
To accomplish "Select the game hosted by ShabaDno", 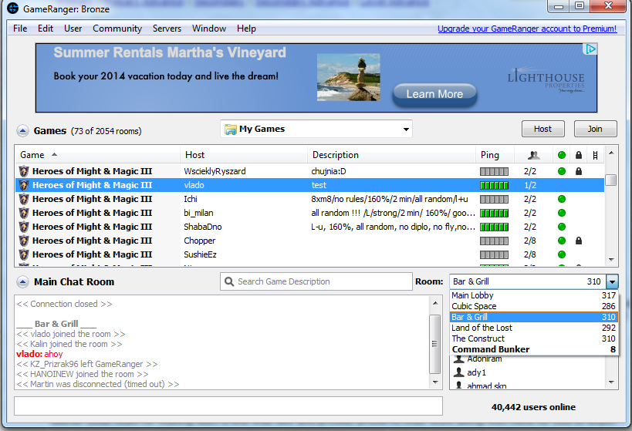I will [309, 227].
